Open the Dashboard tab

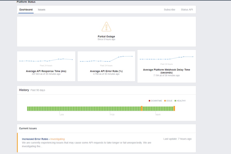click(x=26, y=10)
